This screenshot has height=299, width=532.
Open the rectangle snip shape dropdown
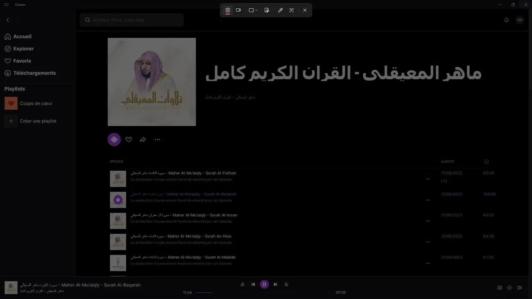[x=253, y=10]
